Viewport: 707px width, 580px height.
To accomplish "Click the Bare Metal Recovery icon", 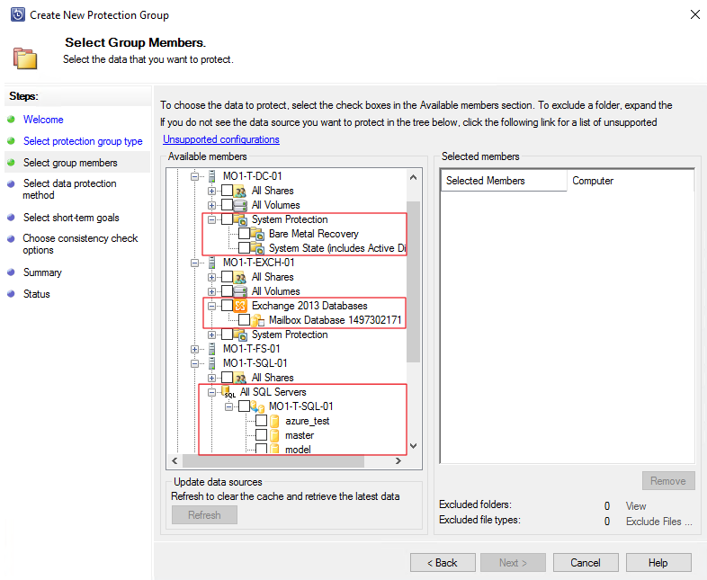I will pyautogui.click(x=257, y=234).
